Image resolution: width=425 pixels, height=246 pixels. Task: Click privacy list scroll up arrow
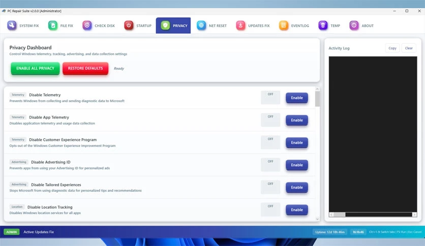click(x=317, y=89)
